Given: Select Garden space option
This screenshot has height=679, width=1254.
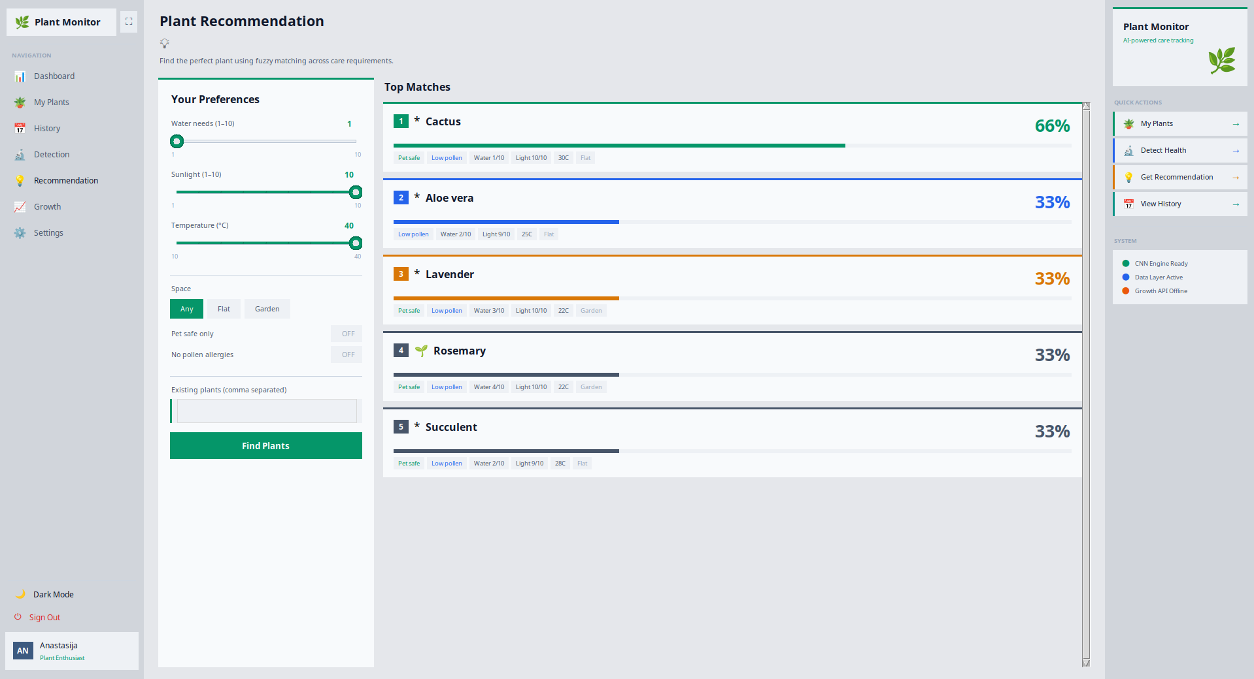Looking at the screenshot, I should [x=267, y=309].
